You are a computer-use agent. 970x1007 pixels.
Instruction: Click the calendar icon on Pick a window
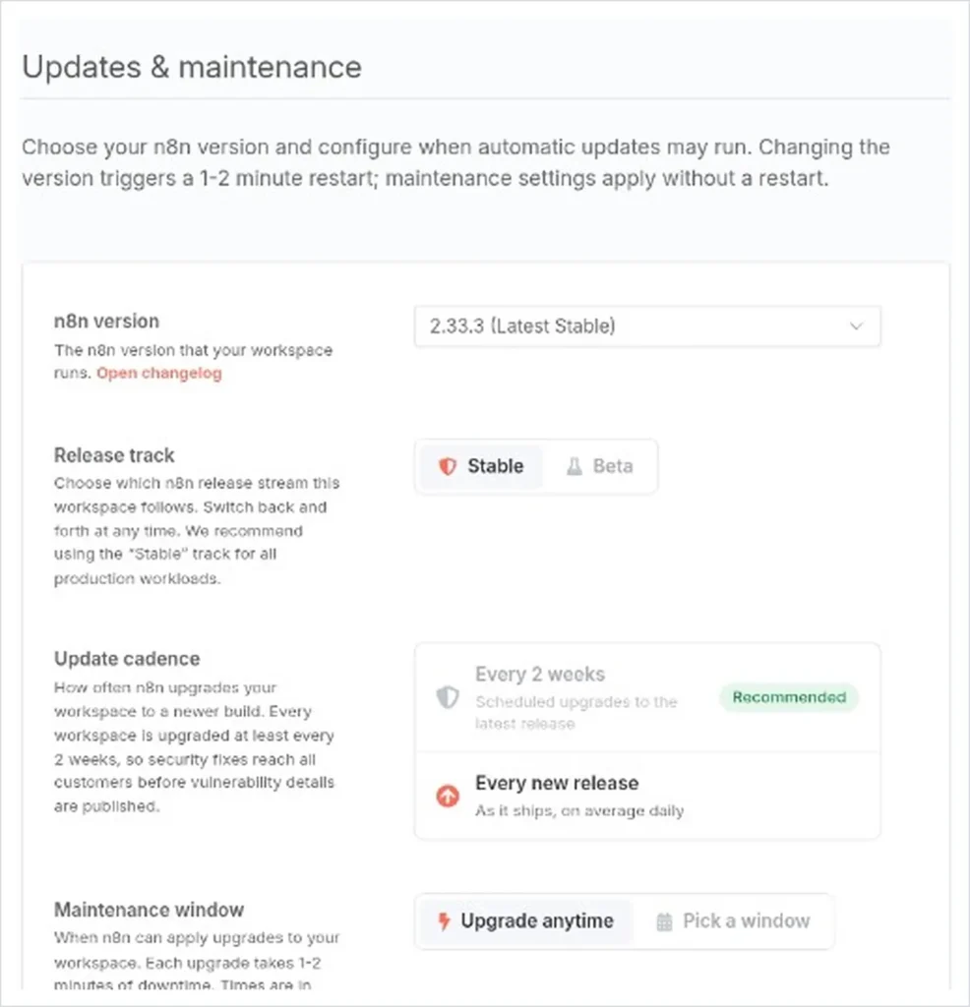pos(664,922)
